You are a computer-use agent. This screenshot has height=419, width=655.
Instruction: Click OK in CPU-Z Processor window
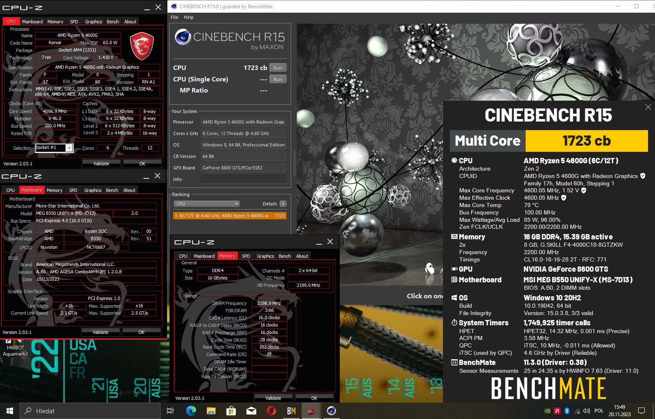142,164
